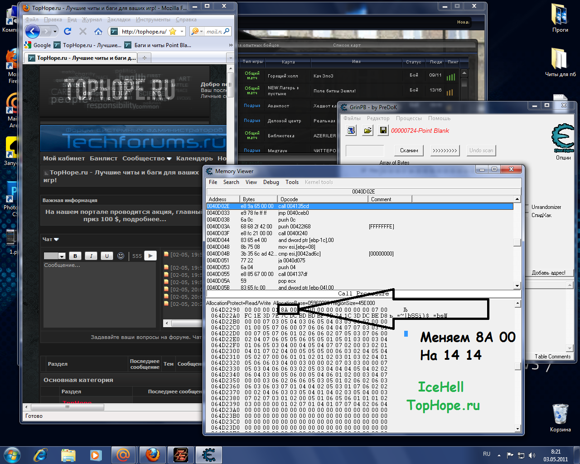
Task: Click the floppy disk save icon in GrinPB
Action: [x=383, y=130]
